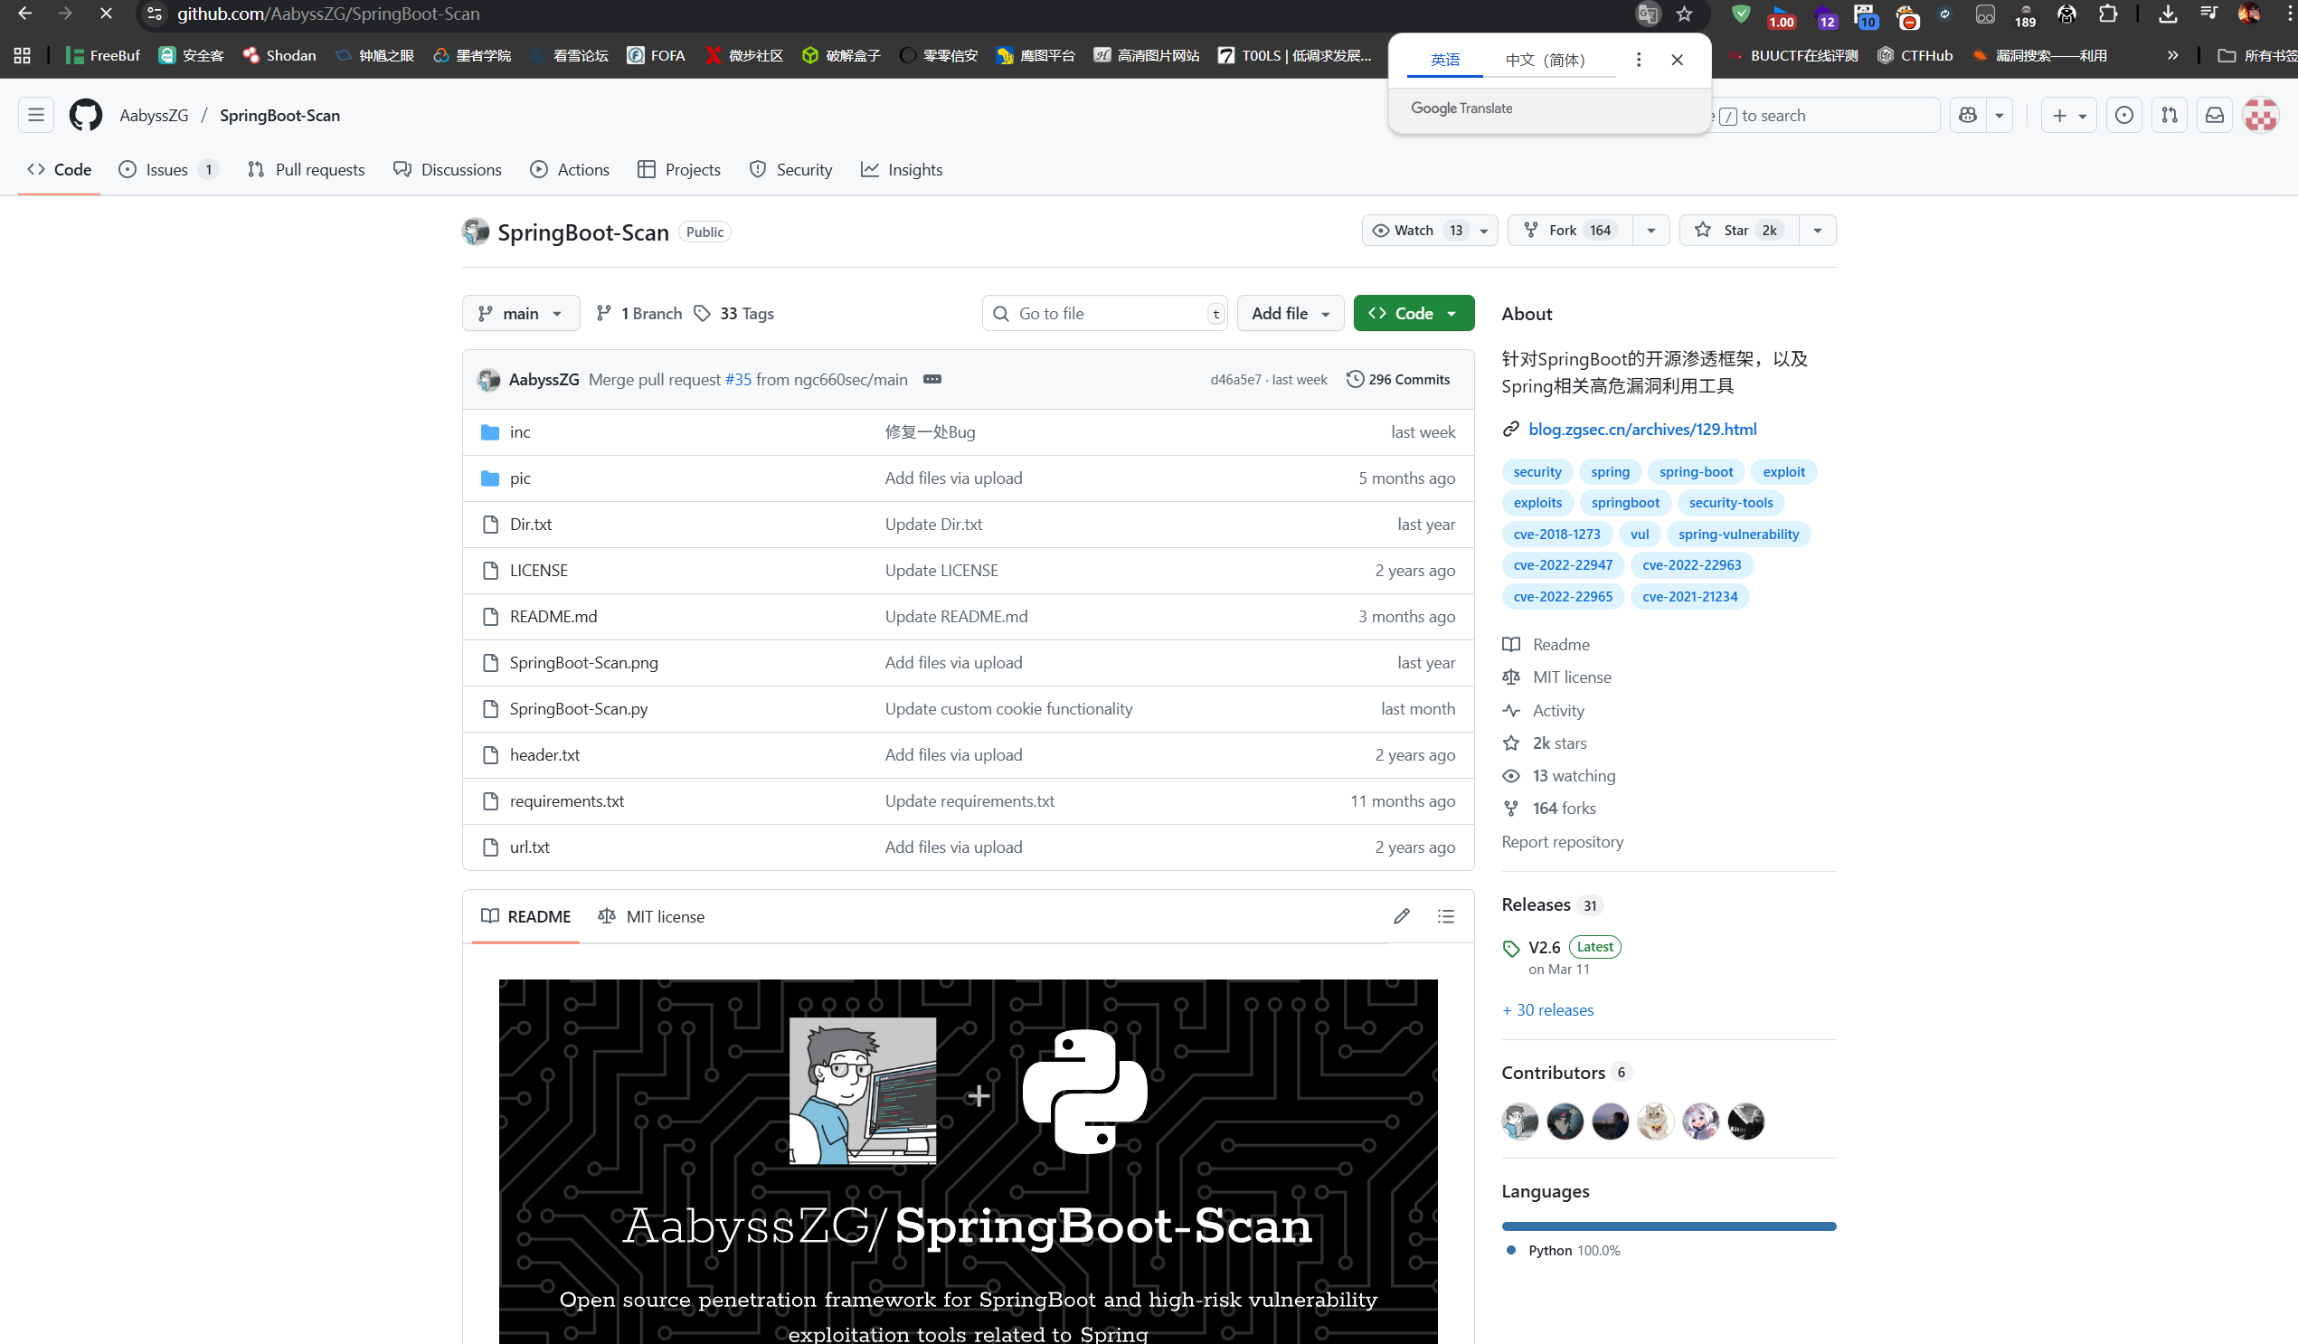Open the GitHub homepage via Octocat logo

point(86,116)
